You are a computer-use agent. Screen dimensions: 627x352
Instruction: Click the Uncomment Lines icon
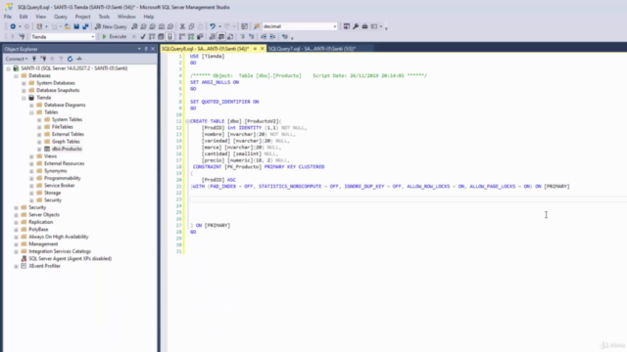tap(252, 37)
